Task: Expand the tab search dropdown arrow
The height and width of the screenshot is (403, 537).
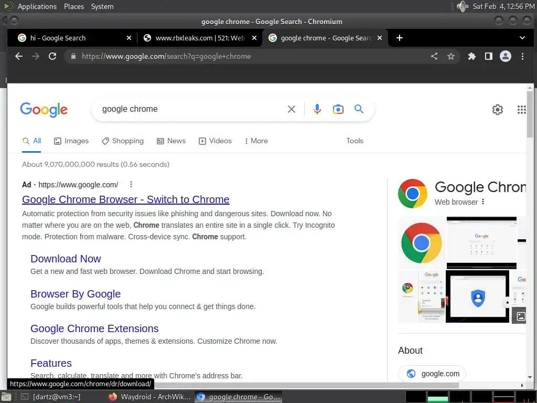Action: 522,38
